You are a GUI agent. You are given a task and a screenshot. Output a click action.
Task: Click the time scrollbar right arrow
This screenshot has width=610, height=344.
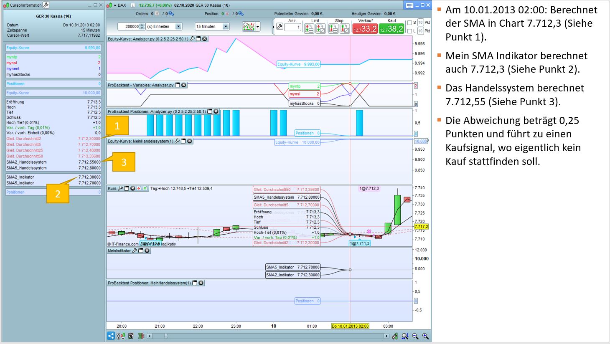tap(386, 336)
